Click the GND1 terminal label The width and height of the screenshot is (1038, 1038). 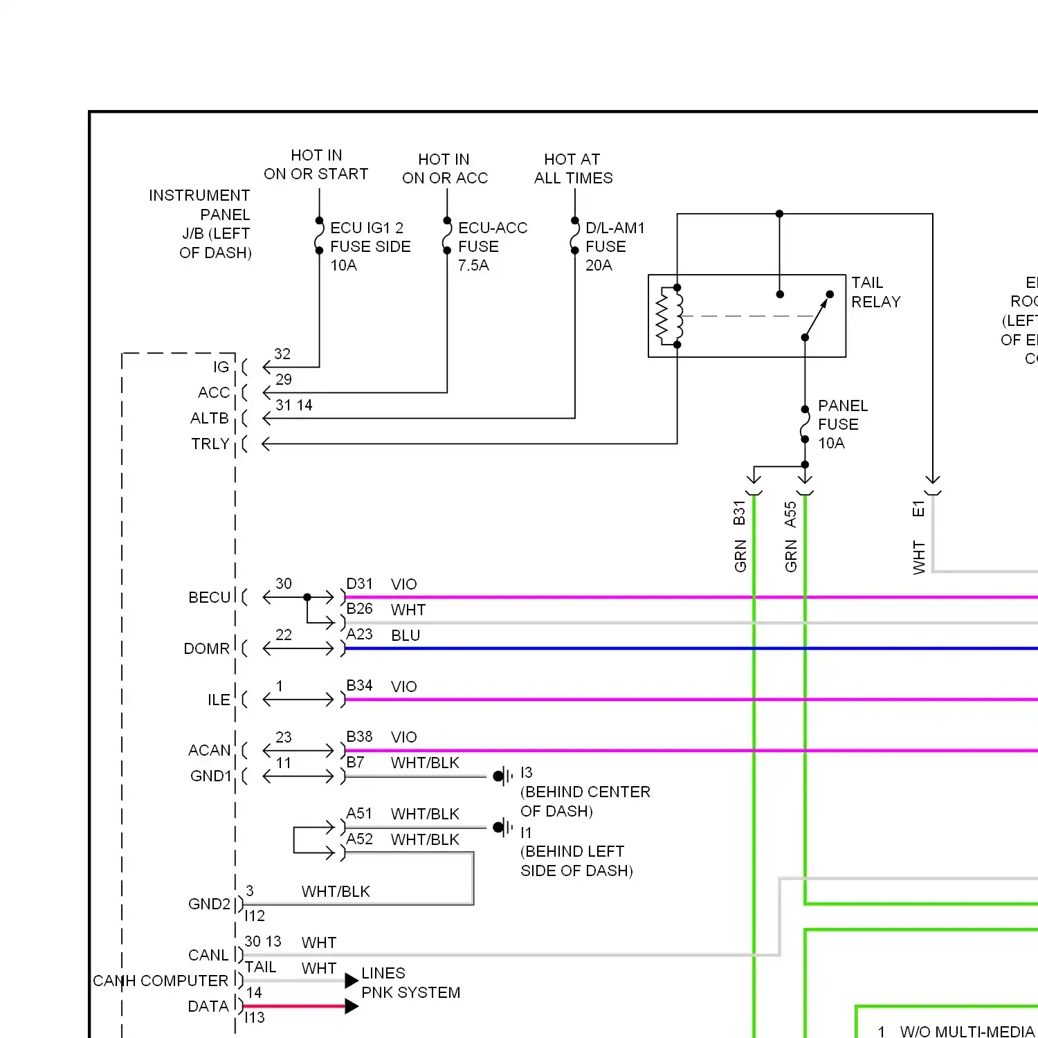[210, 776]
